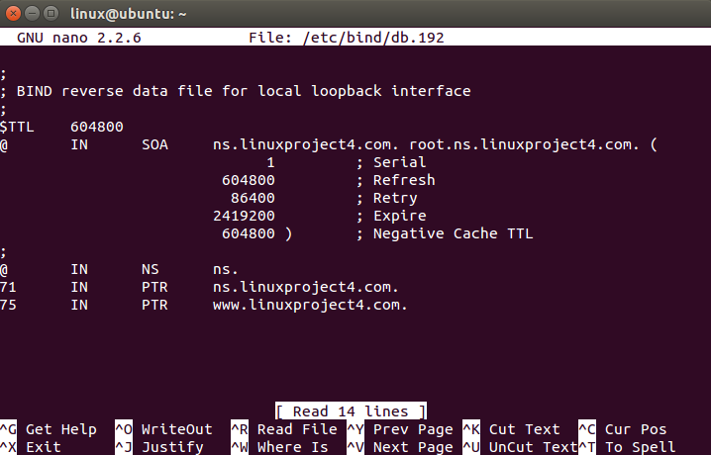Click the serial number '1'
Image resolution: width=711 pixels, height=455 pixels.
(270, 162)
